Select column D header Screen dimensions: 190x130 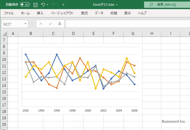pyautogui.click(x=73, y=33)
